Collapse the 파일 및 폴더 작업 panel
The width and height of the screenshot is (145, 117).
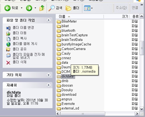coord(48,20)
